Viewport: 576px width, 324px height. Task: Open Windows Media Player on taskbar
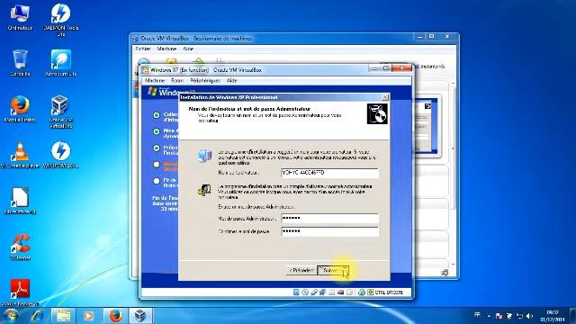point(88,316)
